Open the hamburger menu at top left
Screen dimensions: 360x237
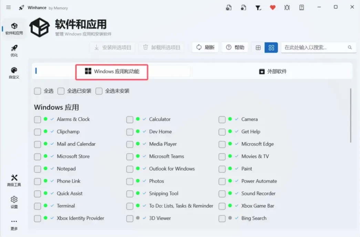pos(9,7)
